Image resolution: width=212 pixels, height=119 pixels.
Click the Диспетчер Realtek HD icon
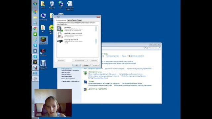click(x=85, y=89)
